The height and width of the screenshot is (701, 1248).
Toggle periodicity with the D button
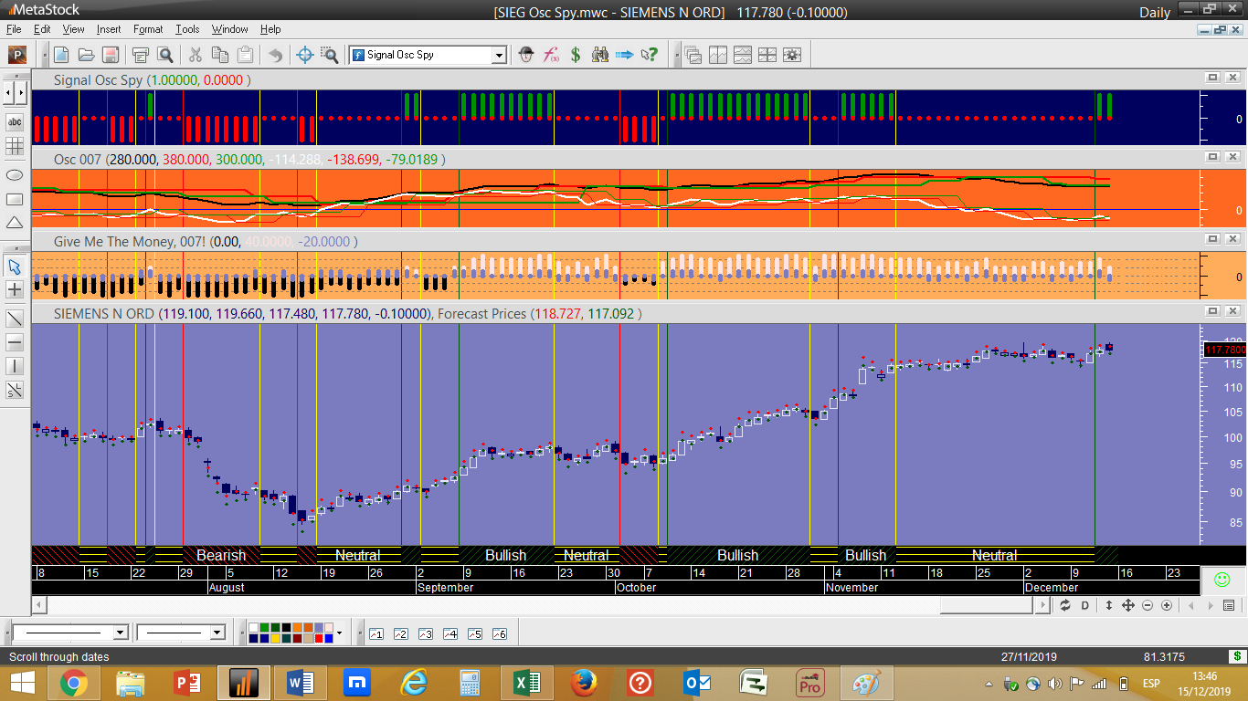(x=1085, y=605)
